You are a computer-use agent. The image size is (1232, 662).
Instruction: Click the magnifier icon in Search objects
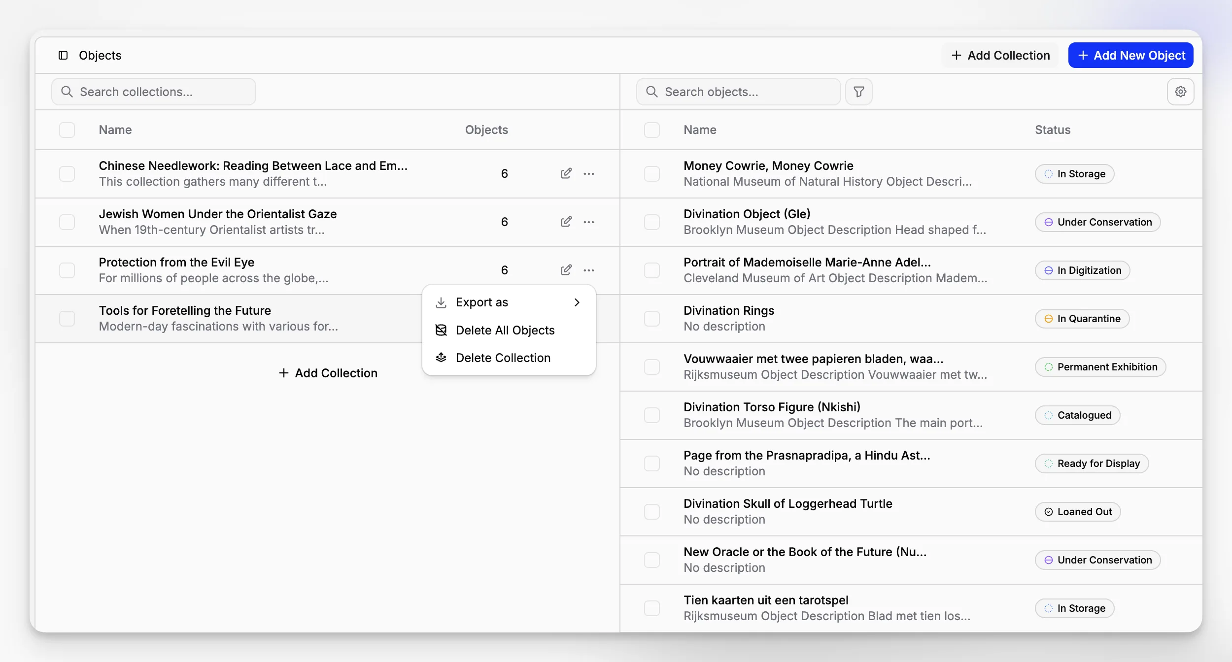tap(652, 92)
